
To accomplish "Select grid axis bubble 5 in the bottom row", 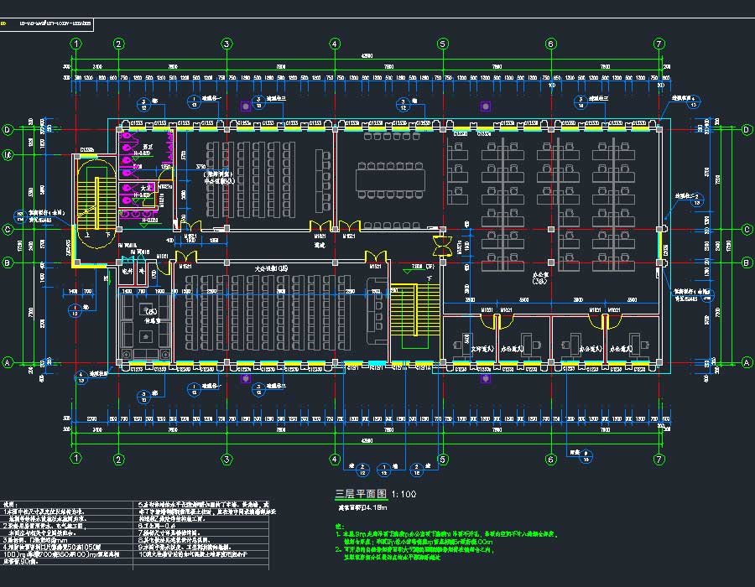I will pos(442,459).
